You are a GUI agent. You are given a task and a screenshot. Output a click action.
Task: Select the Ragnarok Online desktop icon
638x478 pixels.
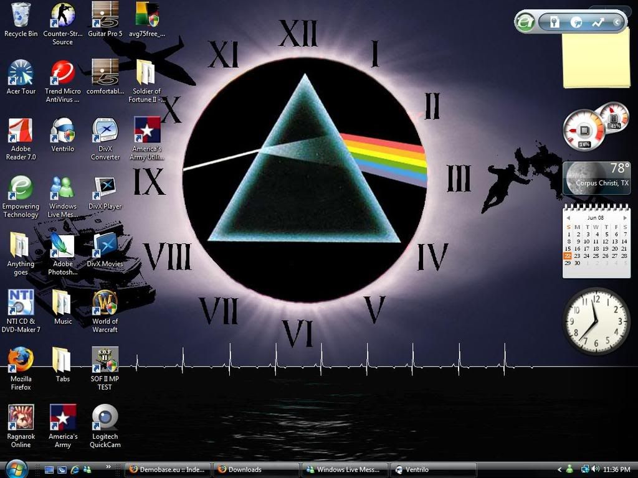21,418
